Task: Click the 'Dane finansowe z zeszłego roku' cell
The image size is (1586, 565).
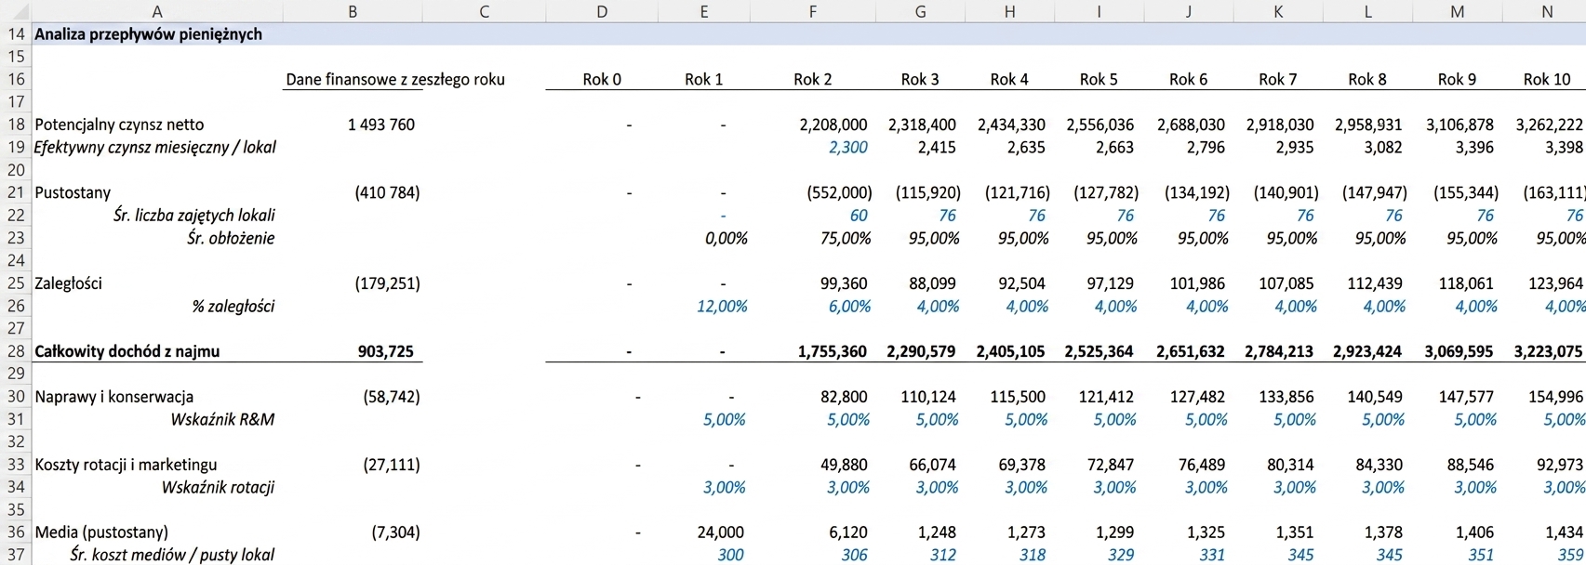Action: (x=395, y=79)
